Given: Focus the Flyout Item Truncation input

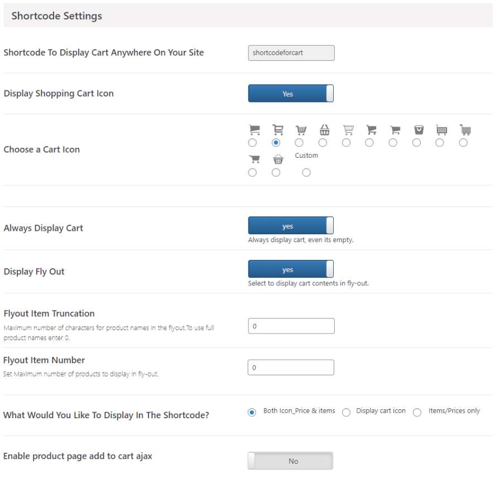Looking at the screenshot, I should [291, 326].
